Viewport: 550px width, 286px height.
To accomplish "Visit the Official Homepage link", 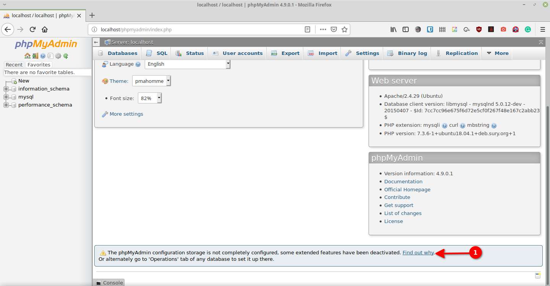I will [407, 190].
